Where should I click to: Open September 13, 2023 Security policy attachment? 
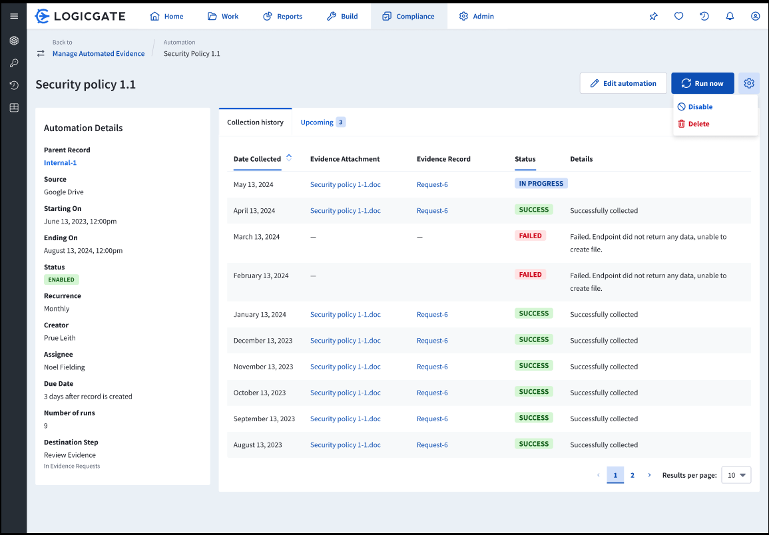click(x=346, y=419)
